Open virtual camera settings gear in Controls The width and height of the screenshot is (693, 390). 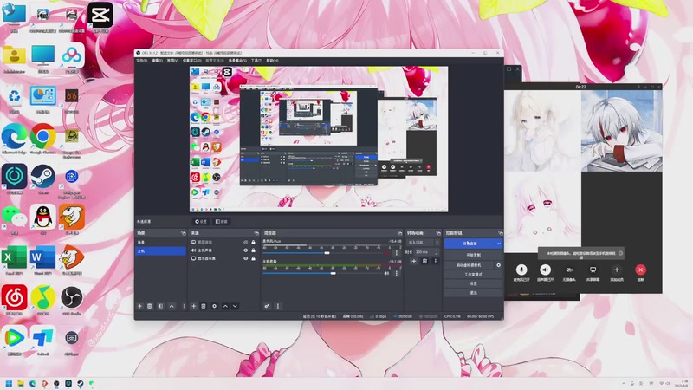pos(499,265)
